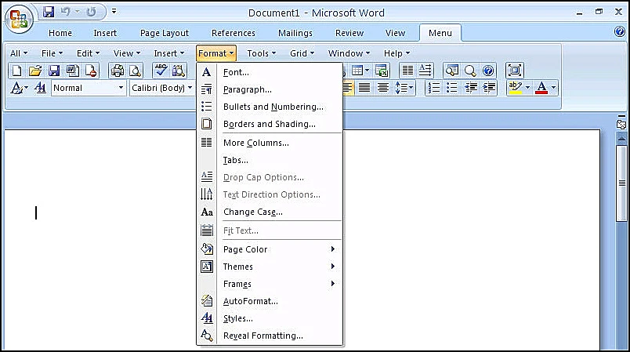Insert an Excel spreadsheet via the toolbar icon
This screenshot has height=352, width=630.
coord(382,71)
